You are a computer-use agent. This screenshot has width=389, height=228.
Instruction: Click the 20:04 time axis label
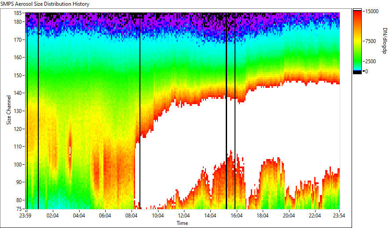[x=289, y=216]
